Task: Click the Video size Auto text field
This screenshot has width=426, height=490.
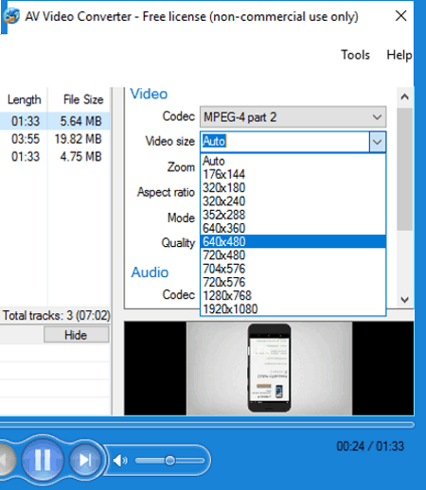Action: (285, 142)
